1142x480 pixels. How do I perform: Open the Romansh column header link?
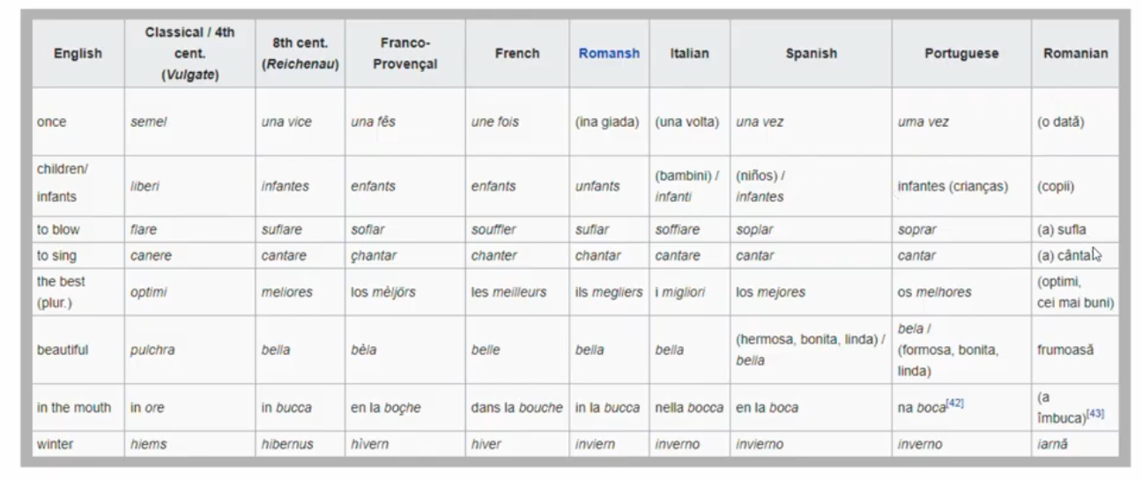[609, 54]
